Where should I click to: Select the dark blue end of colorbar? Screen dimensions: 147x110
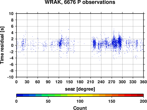pyautogui.click(x=20, y=95)
